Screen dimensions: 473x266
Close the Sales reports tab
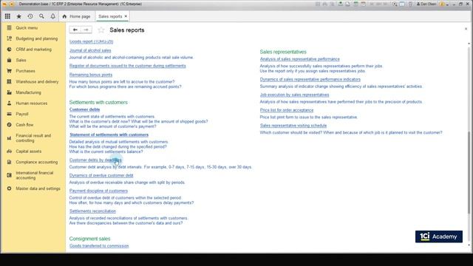126,16
